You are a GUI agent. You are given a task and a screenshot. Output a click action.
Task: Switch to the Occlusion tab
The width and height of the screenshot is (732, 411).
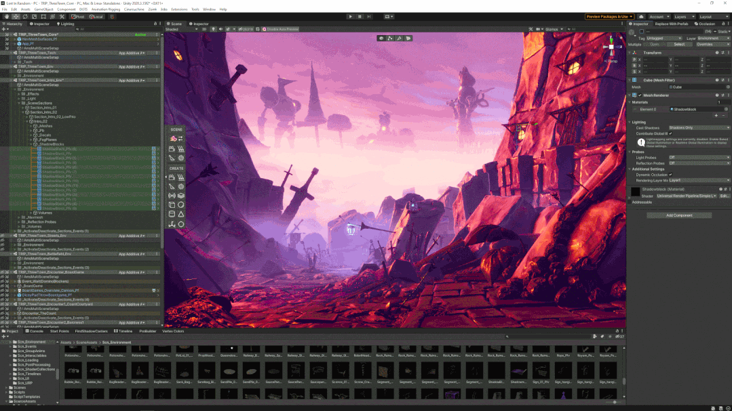[x=704, y=24]
